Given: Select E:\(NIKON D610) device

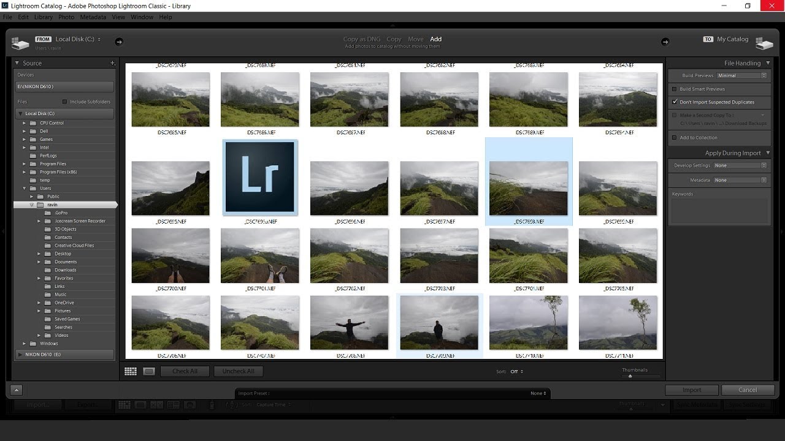Looking at the screenshot, I should click(64, 87).
